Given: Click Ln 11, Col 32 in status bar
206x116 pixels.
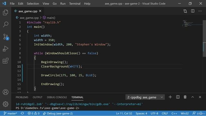Looking at the screenshot, I should [x=124, y=113].
